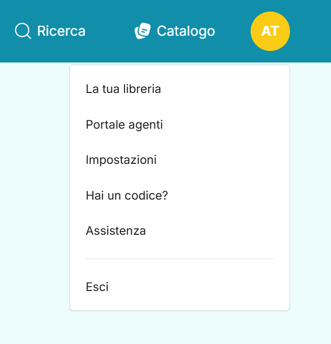Click the word Ricerca beside the magnifier

(61, 31)
